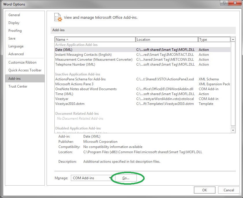Viewport: 243px width, 198px height.
Task: Click the METCONV.DLL location cell
Action: coord(165,60)
